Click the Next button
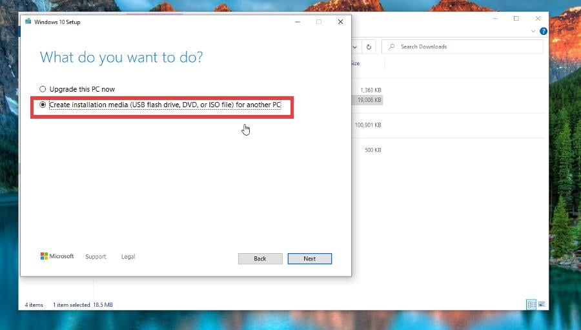581x330 pixels. tap(309, 258)
